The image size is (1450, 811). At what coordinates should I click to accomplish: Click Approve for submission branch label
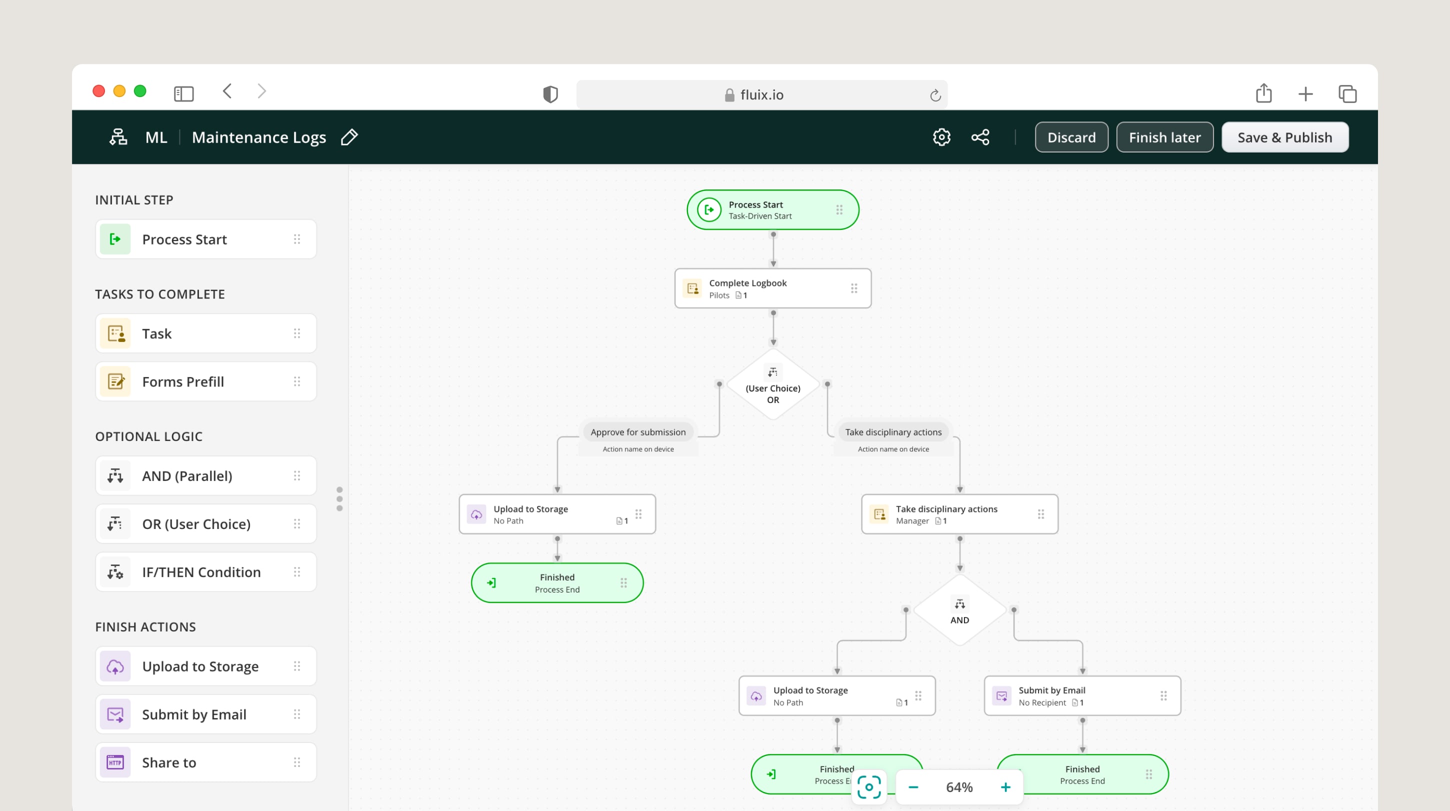(x=638, y=431)
